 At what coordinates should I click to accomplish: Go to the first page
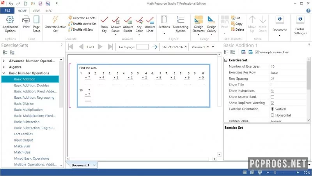[x=71, y=47]
